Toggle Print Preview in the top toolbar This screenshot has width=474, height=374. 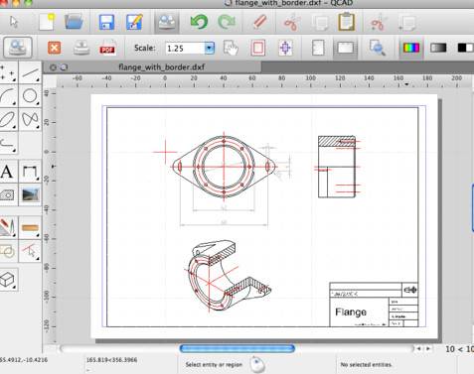tap(167, 22)
